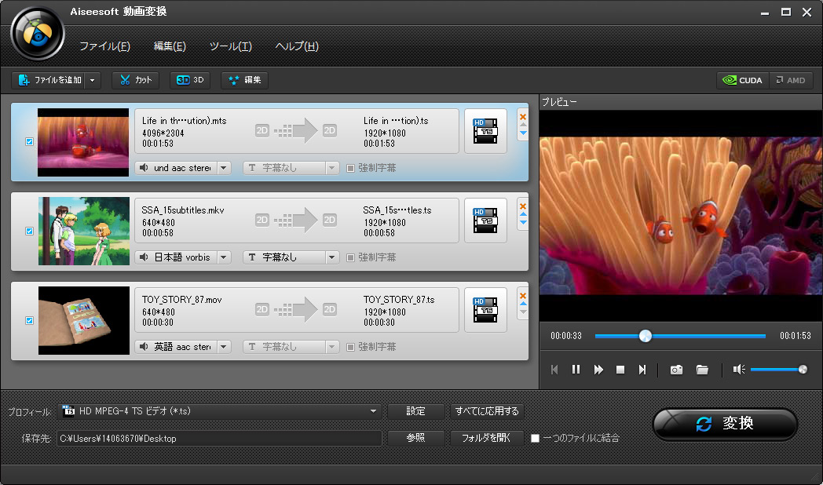Expand the und aac stereo audio track dropdown
This screenshot has height=485, width=823.
click(x=224, y=168)
